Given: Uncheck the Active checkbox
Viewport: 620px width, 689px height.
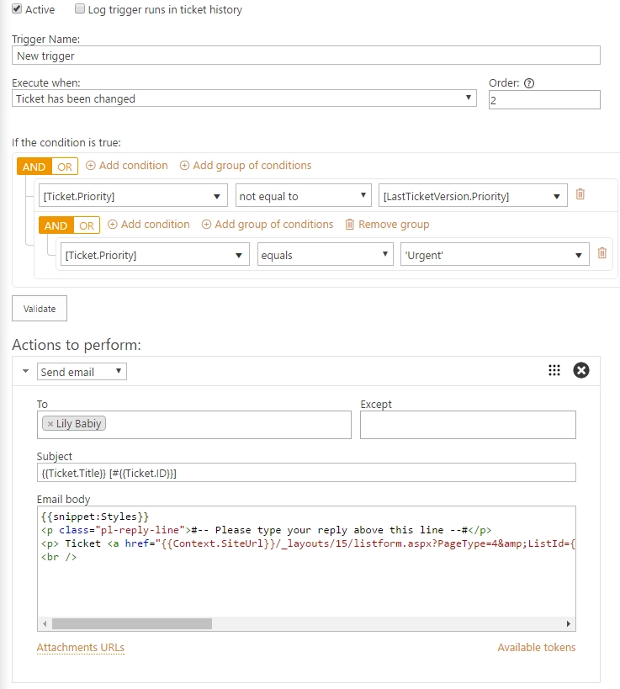Looking at the screenshot, I should (x=17, y=8).
